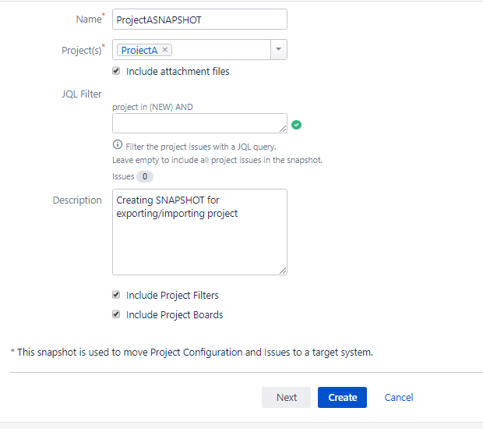Cancel the snapshot creation

399,397
